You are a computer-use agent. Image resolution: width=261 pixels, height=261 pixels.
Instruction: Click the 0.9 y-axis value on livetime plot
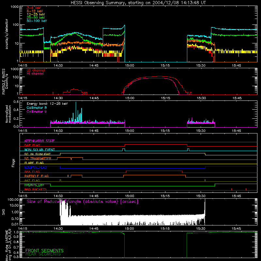16,237
